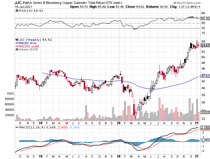Click the 19 year marker below the volume bars
210x159 pixels.
click(40, 123)
